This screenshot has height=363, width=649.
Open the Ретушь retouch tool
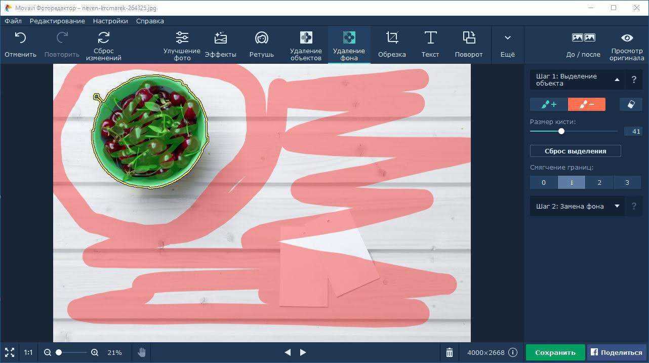pos(261,45)
